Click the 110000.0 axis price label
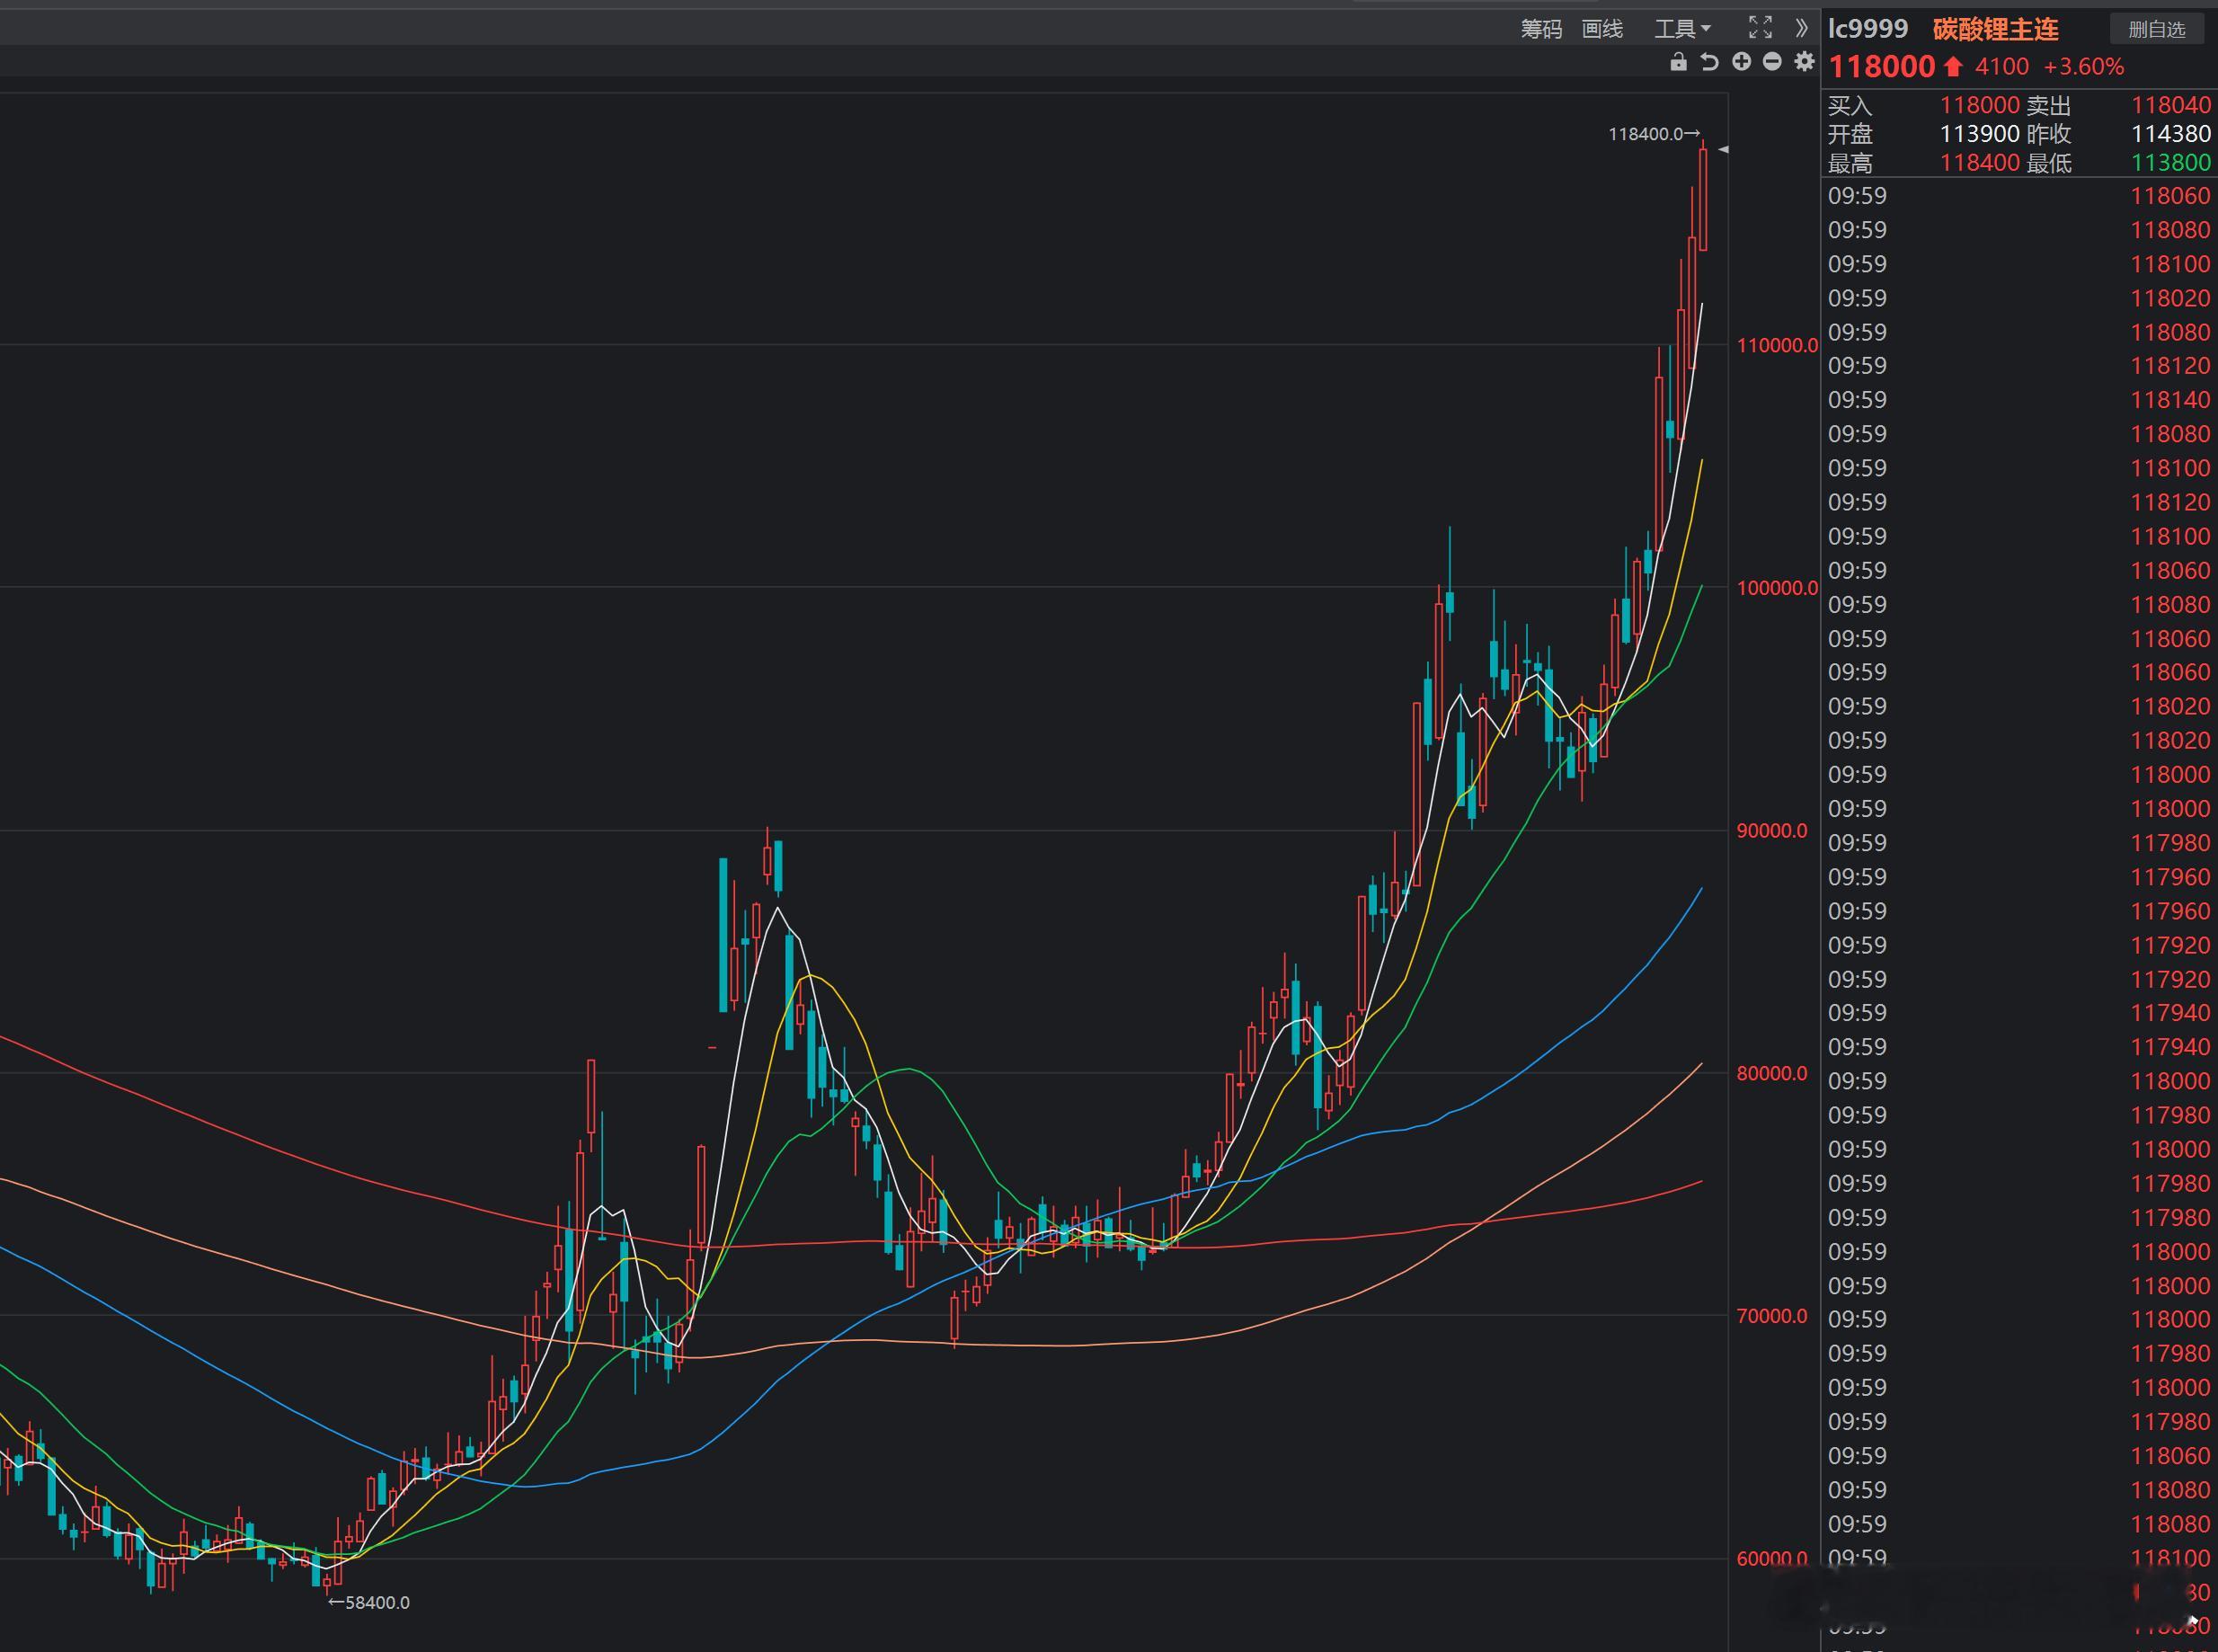Viewport: 2218px width, 1652px height. coord(1776,346)
